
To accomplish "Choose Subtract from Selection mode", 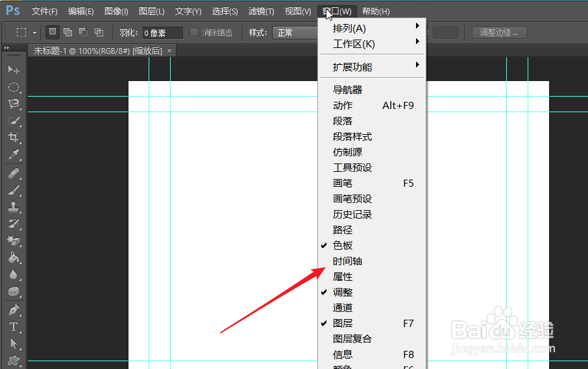I will [83, 32].
